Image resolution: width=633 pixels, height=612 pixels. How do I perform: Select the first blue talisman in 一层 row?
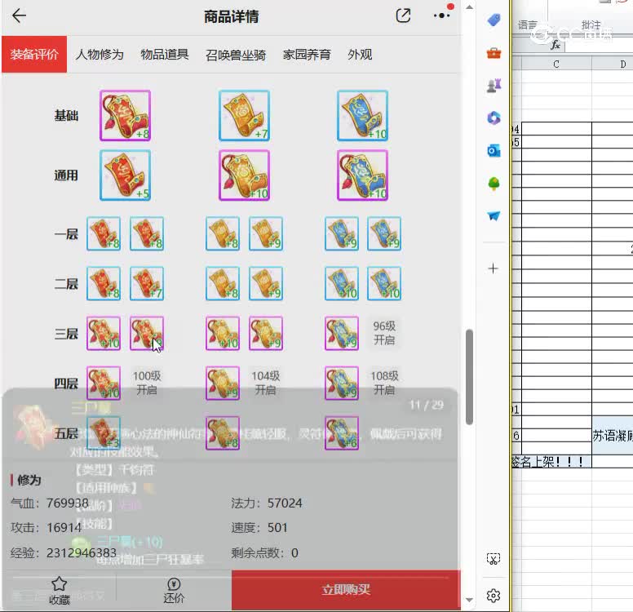point(342,233)
